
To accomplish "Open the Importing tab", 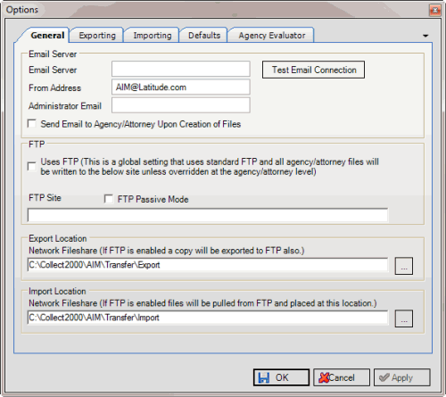I will coord(153,36).
